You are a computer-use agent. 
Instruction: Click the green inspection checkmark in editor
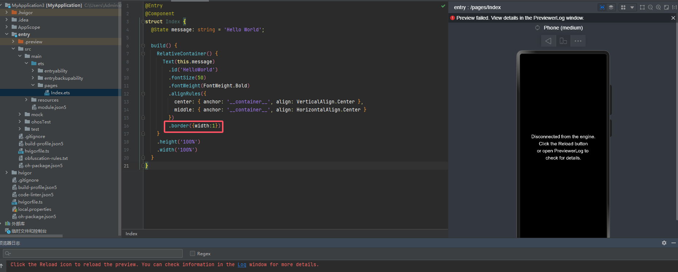coord(443,6)
